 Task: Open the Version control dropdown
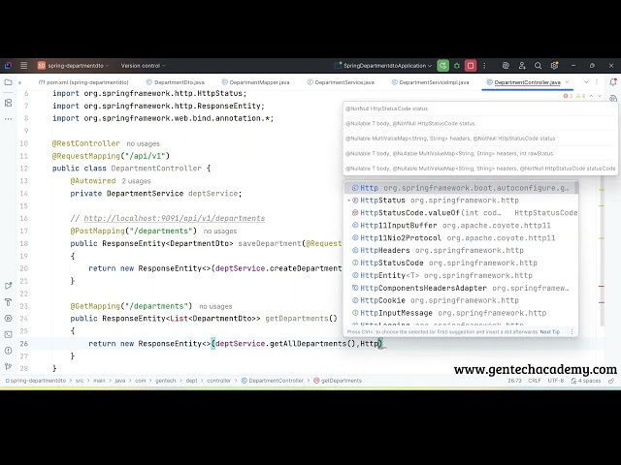[x=143, y=66]
